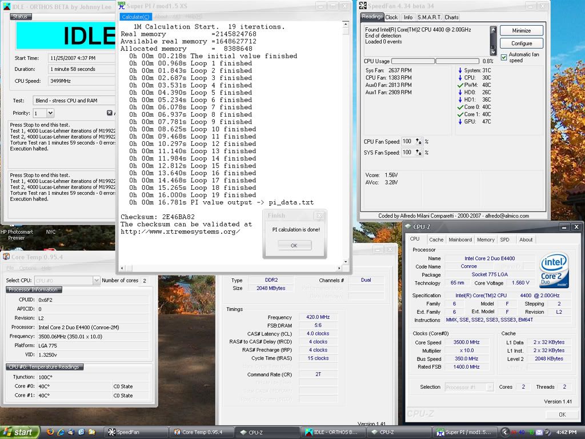Click the 420.0 MHz frequency value

pyautogui.click(x=318, y=317)
